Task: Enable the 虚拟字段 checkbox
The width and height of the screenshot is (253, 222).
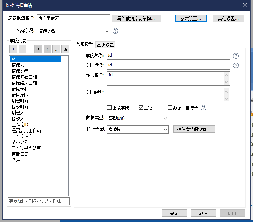Action: click(109, 108)
